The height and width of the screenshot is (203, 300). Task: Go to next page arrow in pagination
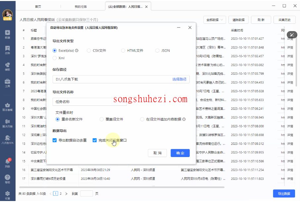[x=66, y=194]
